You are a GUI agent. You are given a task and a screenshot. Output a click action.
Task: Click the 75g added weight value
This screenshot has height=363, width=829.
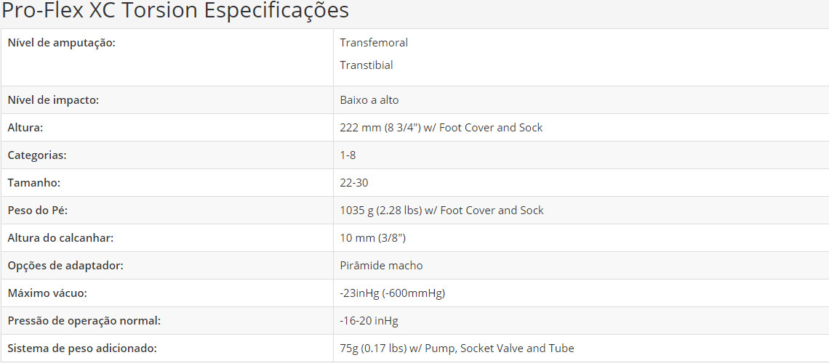click(x=457, y=348)
